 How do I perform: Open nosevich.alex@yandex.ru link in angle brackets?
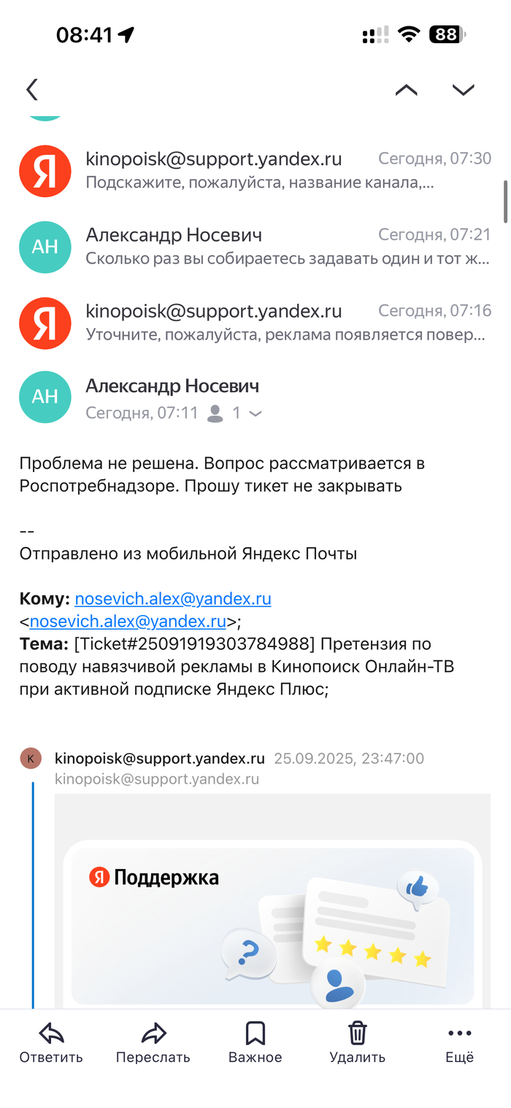(x=128, y=622)
